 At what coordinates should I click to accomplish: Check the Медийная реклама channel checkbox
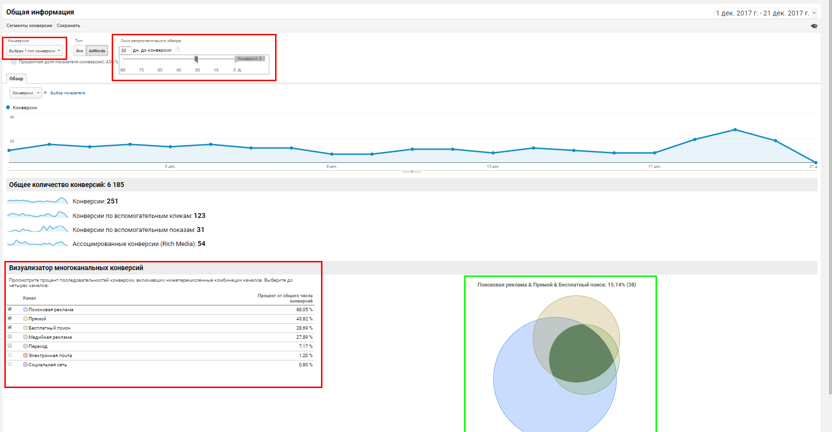point(10,336)
